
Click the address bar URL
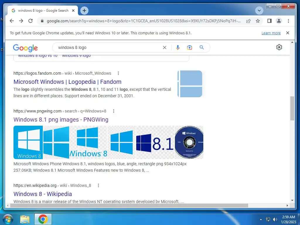point(144,21)
